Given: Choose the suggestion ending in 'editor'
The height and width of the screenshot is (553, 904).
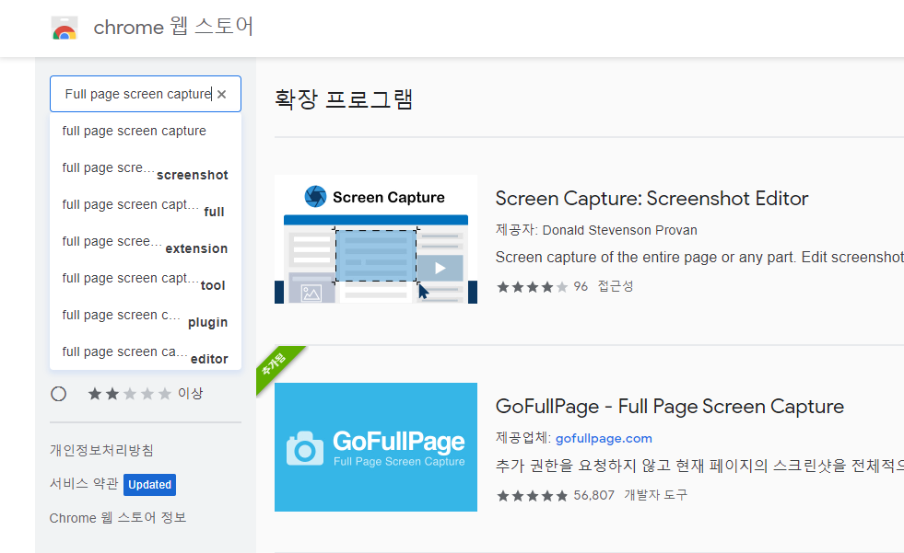Looking at the screenshot, I should (x=146, y=352).
